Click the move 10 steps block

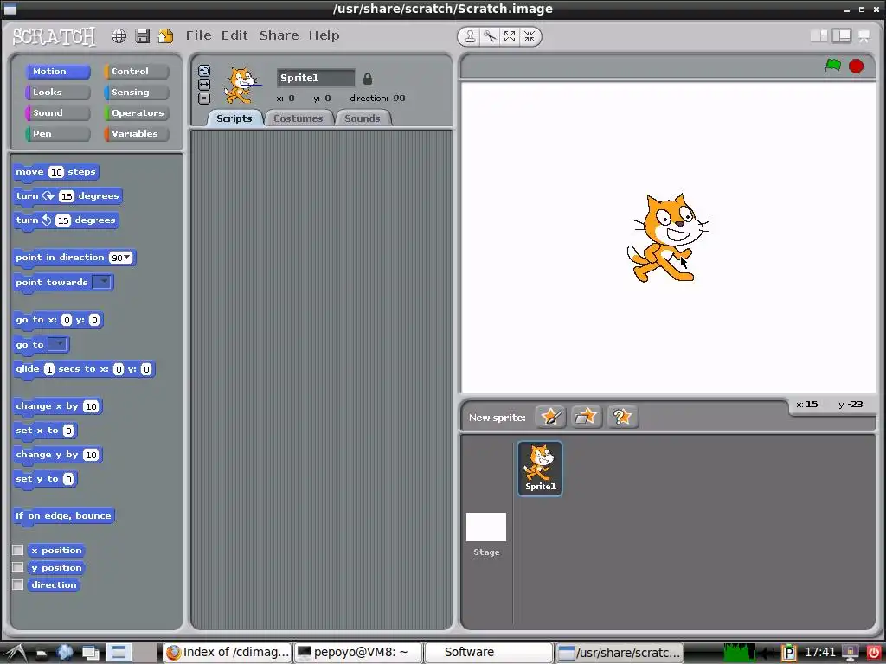(55, 172)
